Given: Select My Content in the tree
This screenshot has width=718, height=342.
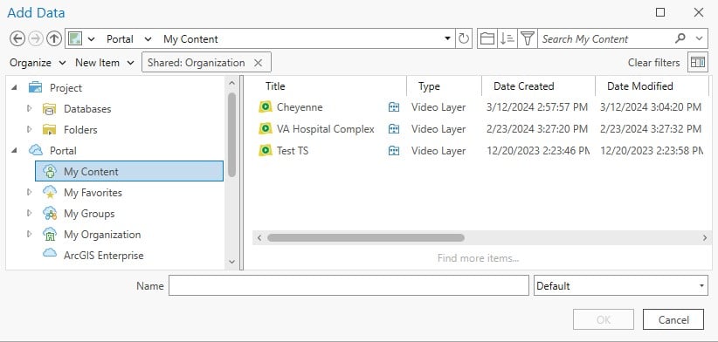Looking at the screenshot, I should [x=129, y=171].
